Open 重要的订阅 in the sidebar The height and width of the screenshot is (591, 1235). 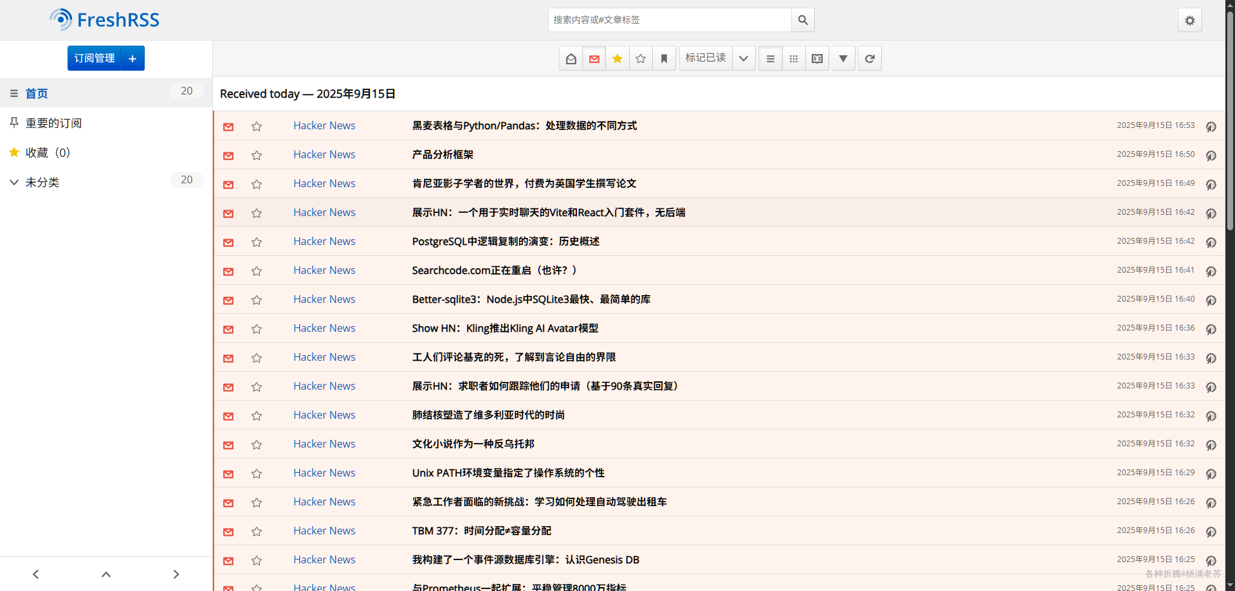pyautogui.click(x=53, y=123)
